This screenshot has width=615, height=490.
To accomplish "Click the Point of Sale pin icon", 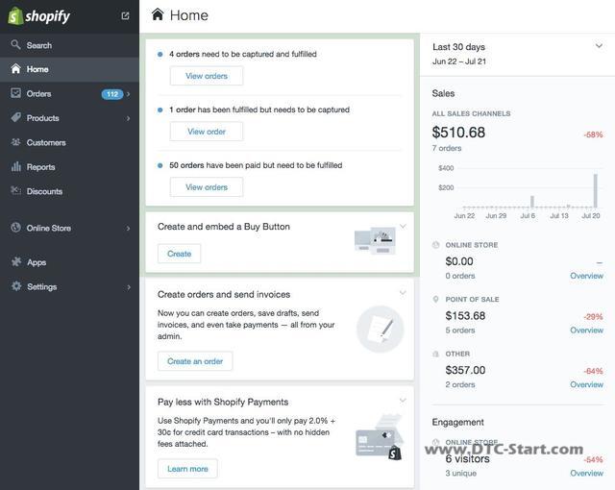I will tap(435, 300).
